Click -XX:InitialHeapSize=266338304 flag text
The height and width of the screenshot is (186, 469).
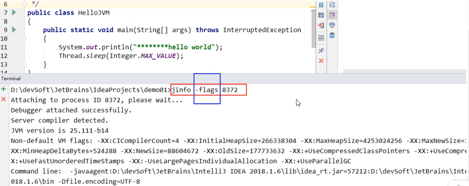(x=240, y=141)
